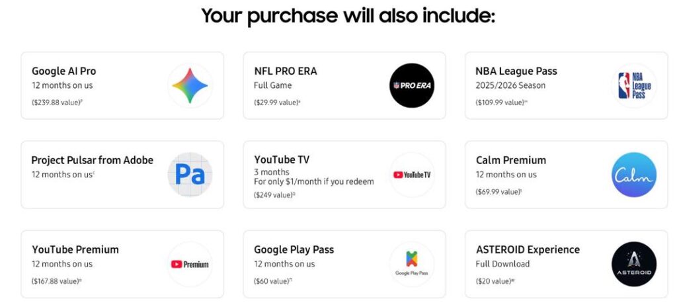Open the ASTEROID Experience title
Image resolution: width=677 pixels, height=307 pixels.
click(528, 249)
